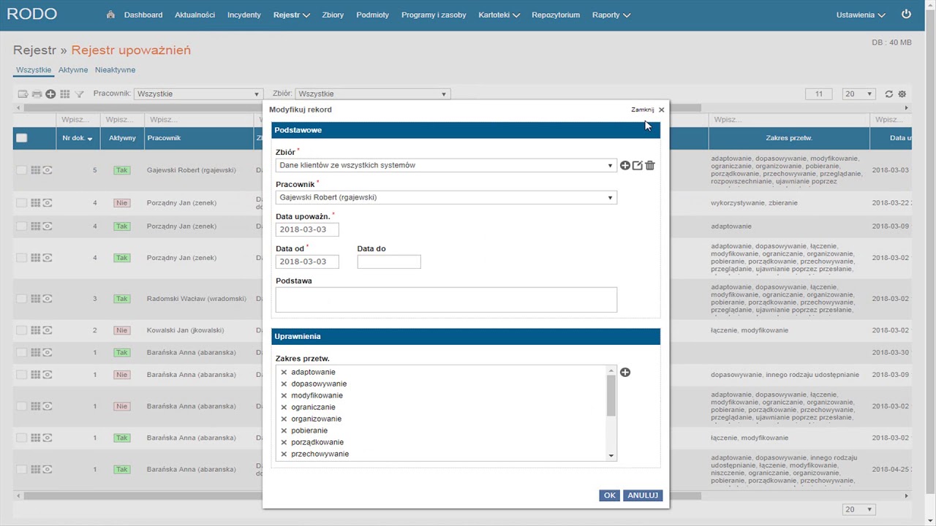Click the export icon in the list toolbar
936x526 pixels.
pos(23,94)
